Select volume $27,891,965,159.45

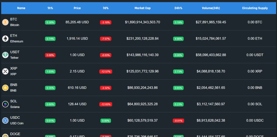point(211,22)
